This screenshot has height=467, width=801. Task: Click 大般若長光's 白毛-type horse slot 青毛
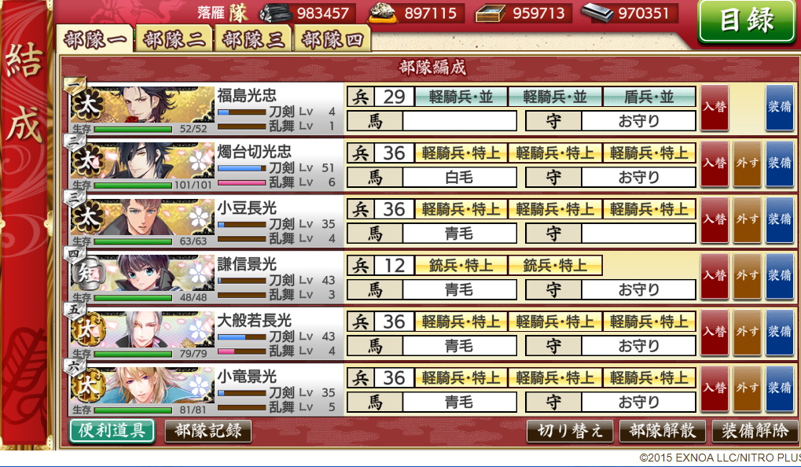pyautogui.click(x=460, y=347)
